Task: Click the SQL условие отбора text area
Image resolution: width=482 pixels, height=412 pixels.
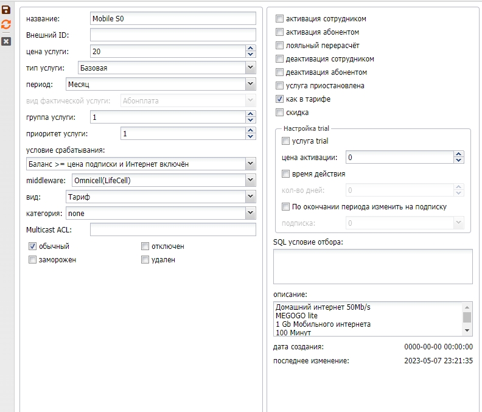Action: coord(372,267)
